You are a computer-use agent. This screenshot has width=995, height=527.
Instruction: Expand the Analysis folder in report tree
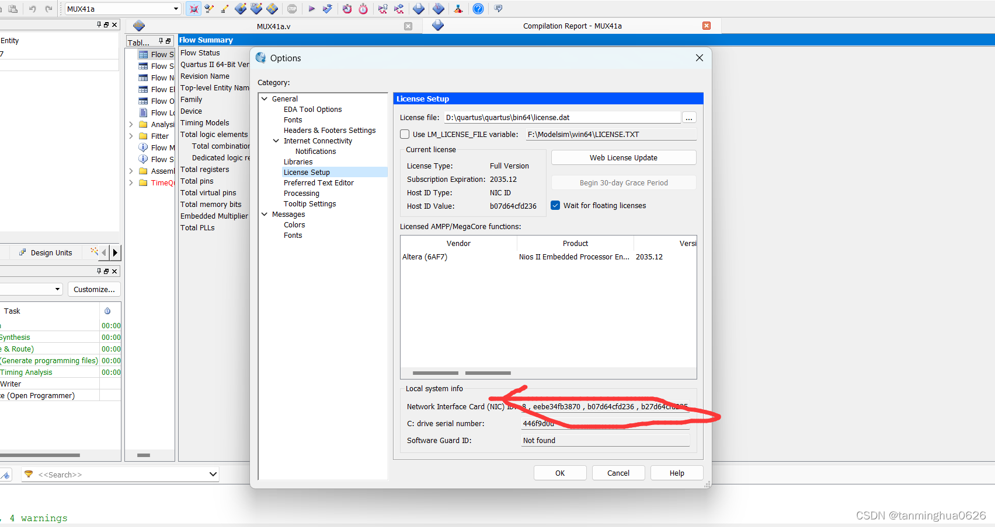[x=131, y=124]
